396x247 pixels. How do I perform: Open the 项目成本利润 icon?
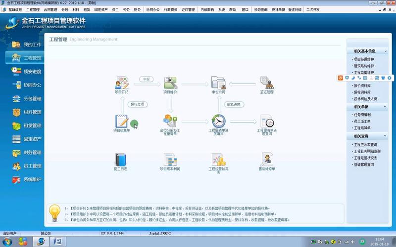coord(170,160)
